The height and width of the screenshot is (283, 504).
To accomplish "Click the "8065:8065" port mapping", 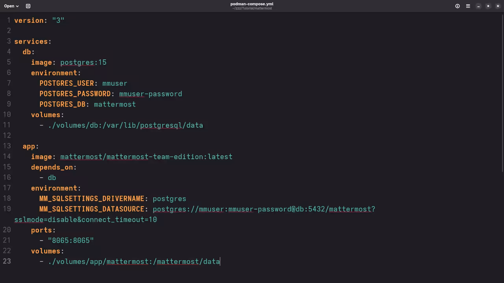I will pyautogui.click(x=71, y=240).
